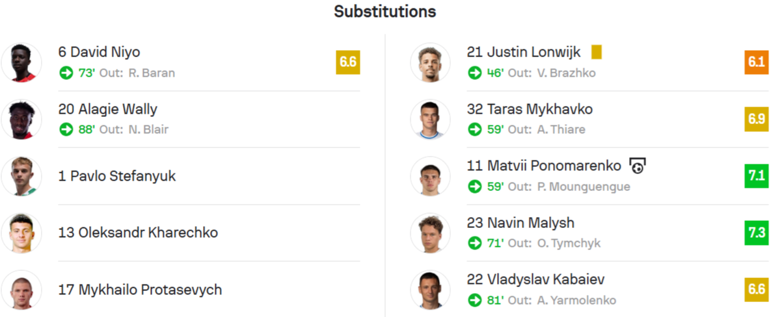Click the video highlight icon next to Matvii Ponomarenko
Screen dimensions: 782x317
point(637,166)
